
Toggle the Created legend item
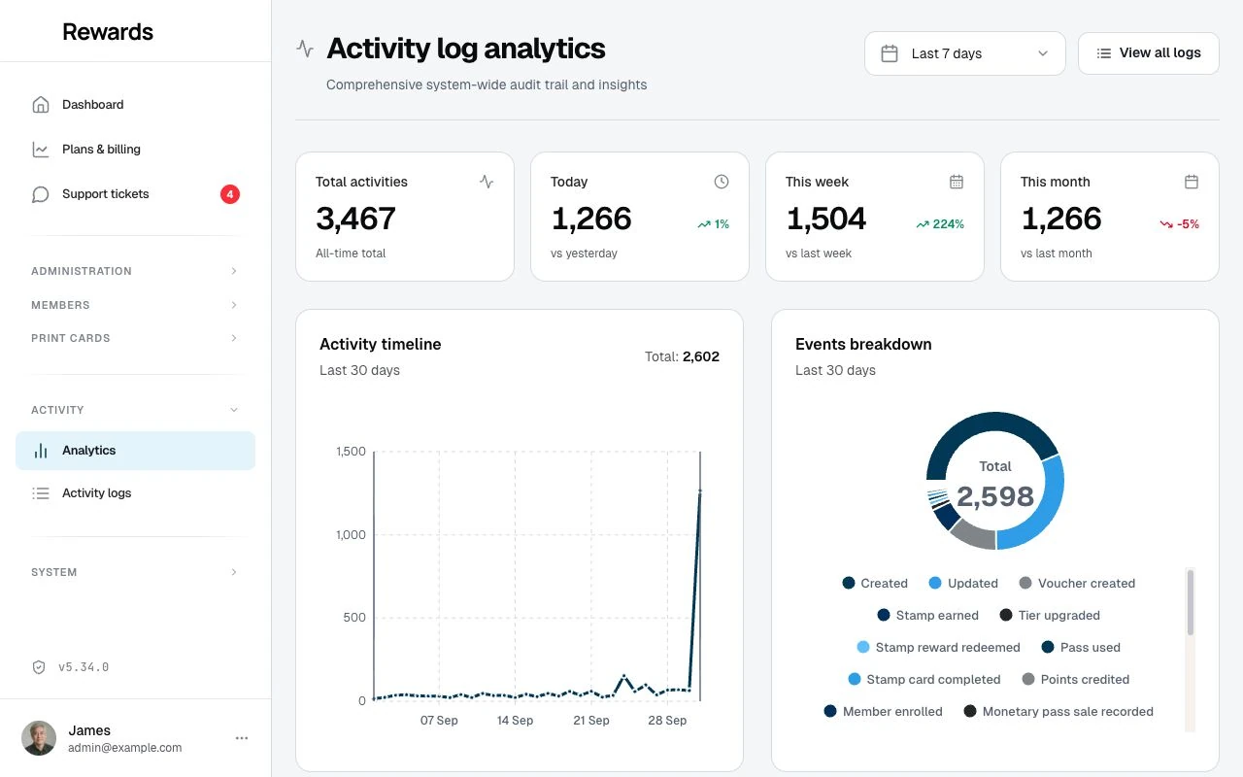point(875,584)
